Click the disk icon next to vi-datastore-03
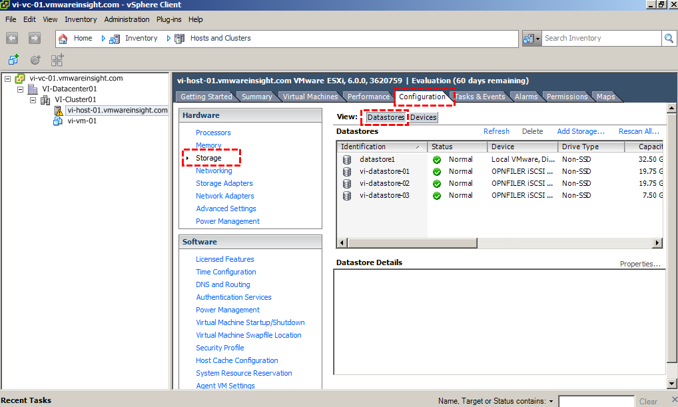The height and width of the screenshot is (407, 678). [x=347, y=195]
